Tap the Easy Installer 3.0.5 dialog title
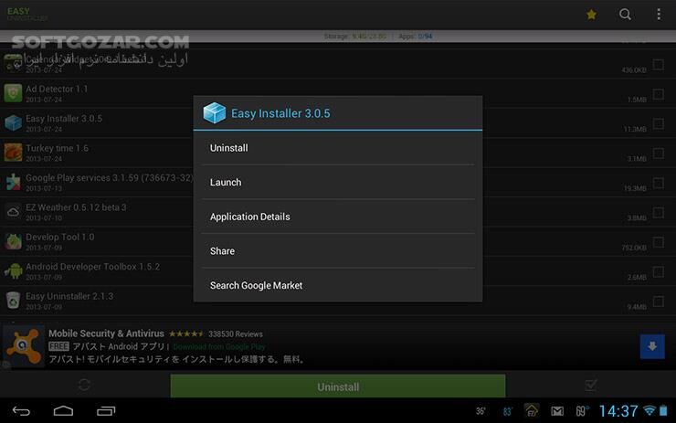This screenshot has height=423, width=676. tap(280, 113)
